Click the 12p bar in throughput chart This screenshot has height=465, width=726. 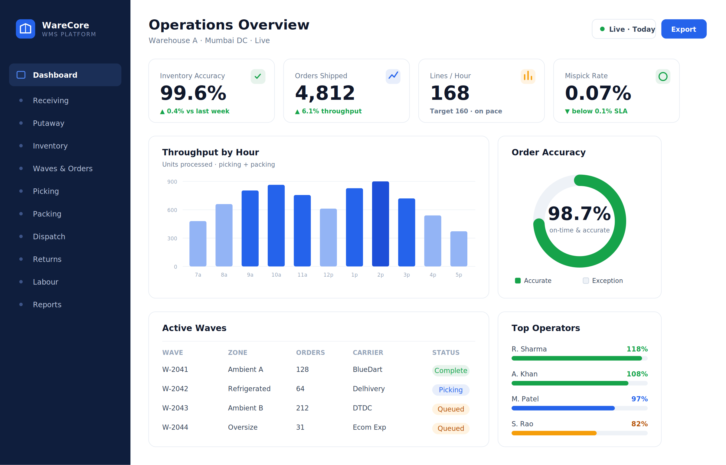(328, 238)
